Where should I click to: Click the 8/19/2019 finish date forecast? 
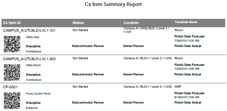(x=187, y=97)
